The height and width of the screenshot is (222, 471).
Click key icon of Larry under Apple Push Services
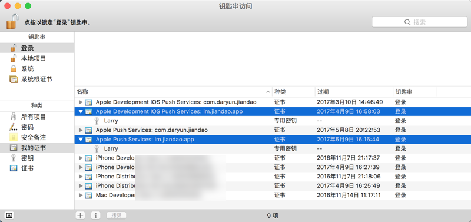97,149
